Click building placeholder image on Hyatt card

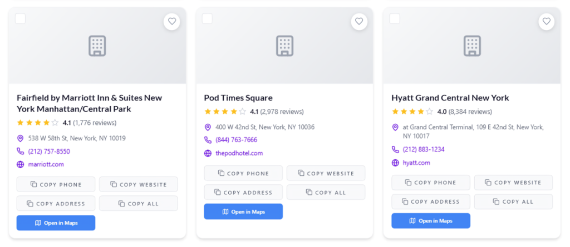472,46
